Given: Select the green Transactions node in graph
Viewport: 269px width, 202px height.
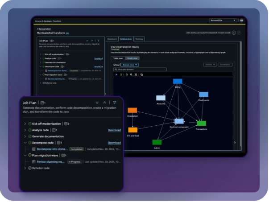Looking at the screenshot, I should [201, 123].
